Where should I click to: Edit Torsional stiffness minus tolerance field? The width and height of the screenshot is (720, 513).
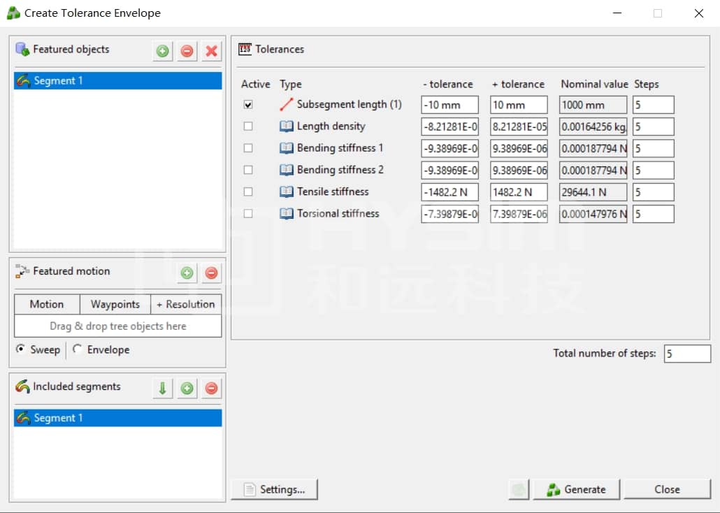pyautogui.click(x=449, y=214)
